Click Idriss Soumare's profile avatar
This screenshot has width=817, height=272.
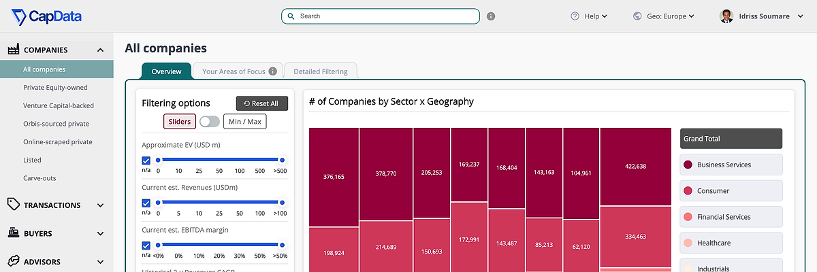coord(726,16)
